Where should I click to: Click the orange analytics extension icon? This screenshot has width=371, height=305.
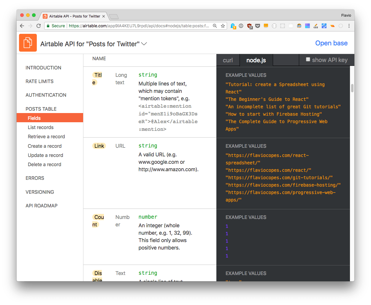266,26
